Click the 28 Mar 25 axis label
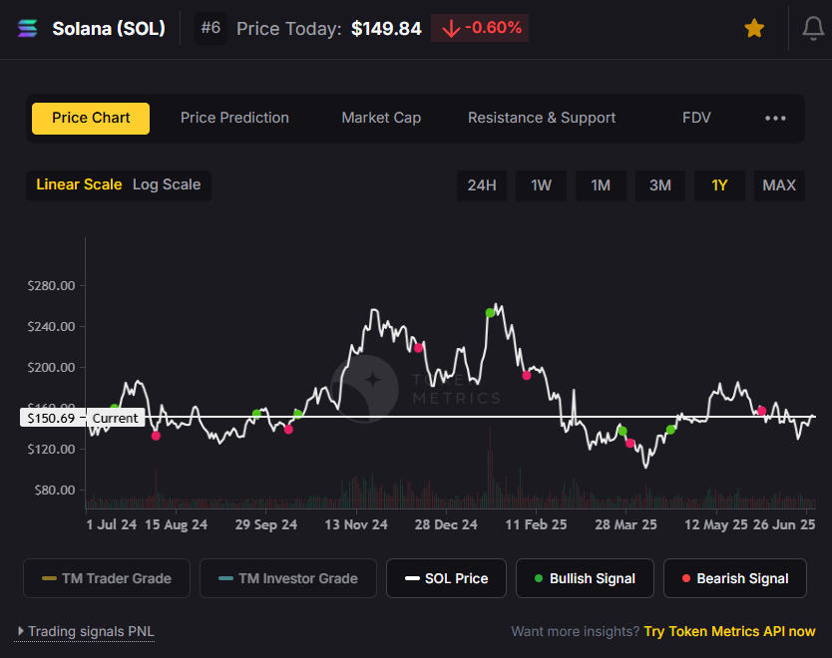 [x=625, y=525]
